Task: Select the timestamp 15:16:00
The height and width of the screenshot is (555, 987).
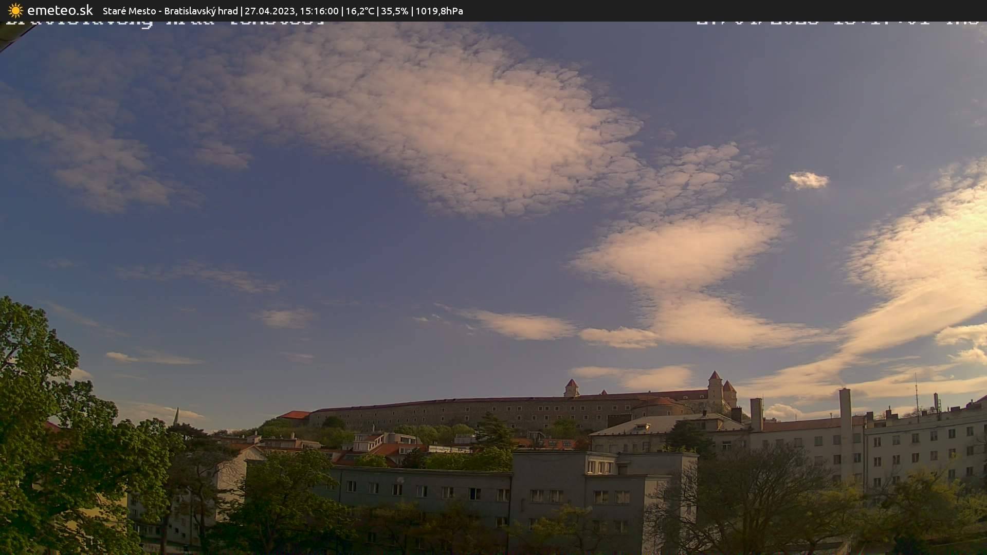Action: (x=320, y=10)
